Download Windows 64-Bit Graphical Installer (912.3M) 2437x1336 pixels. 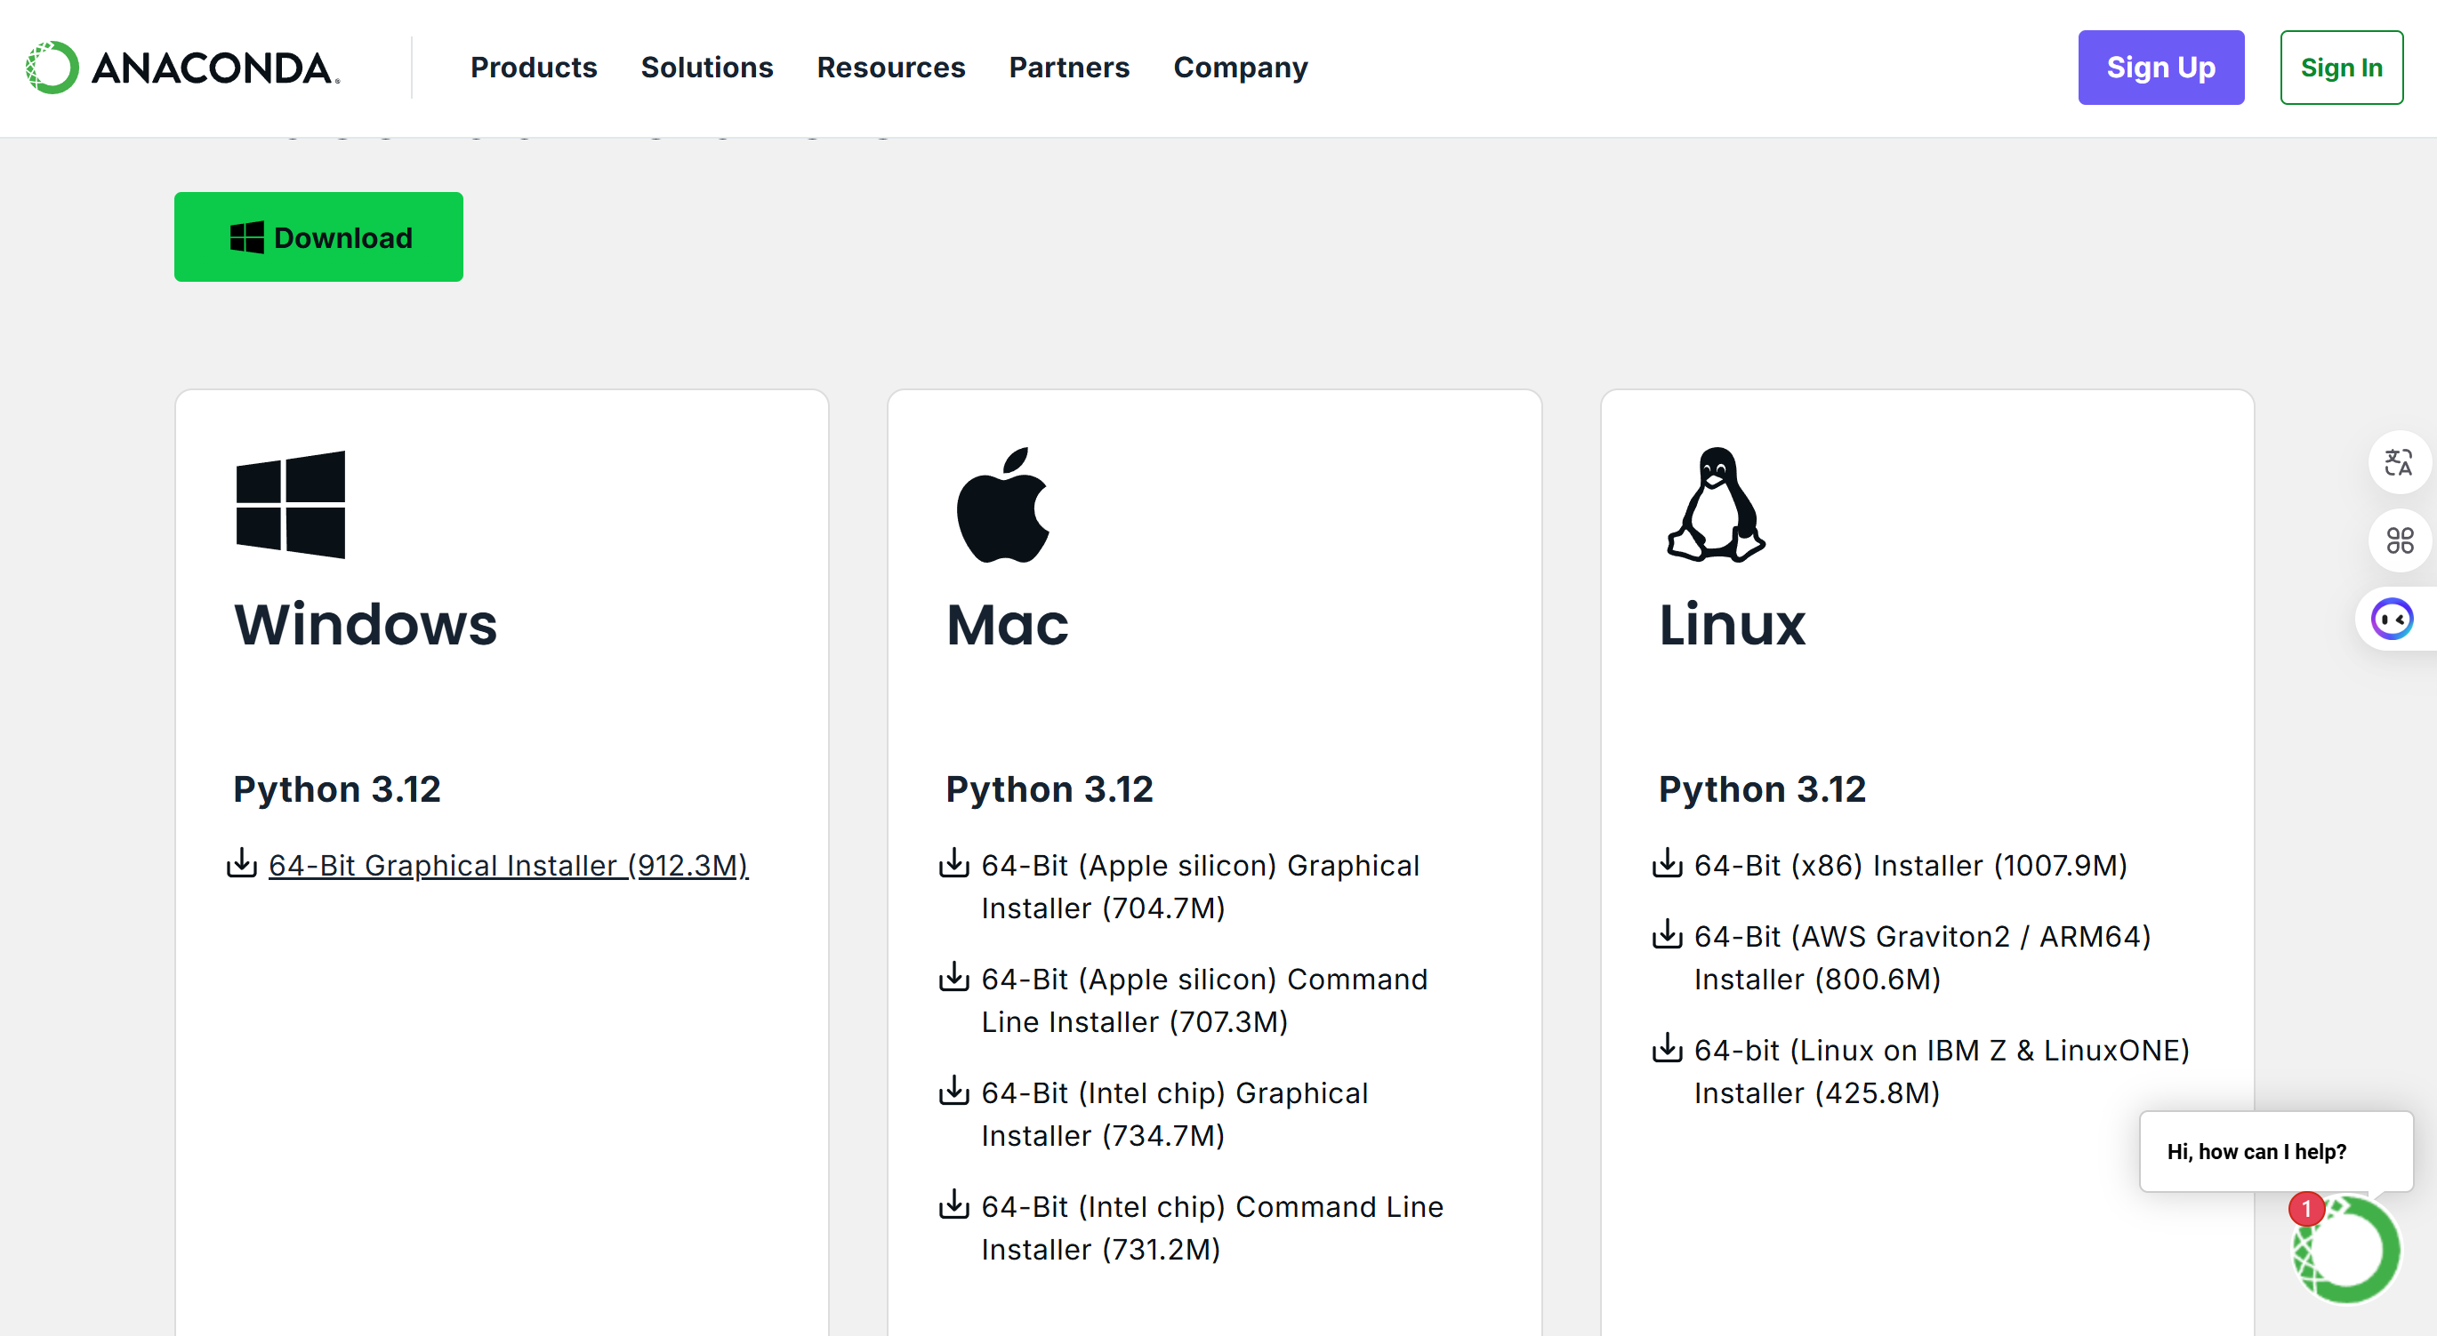click(508, 865)
